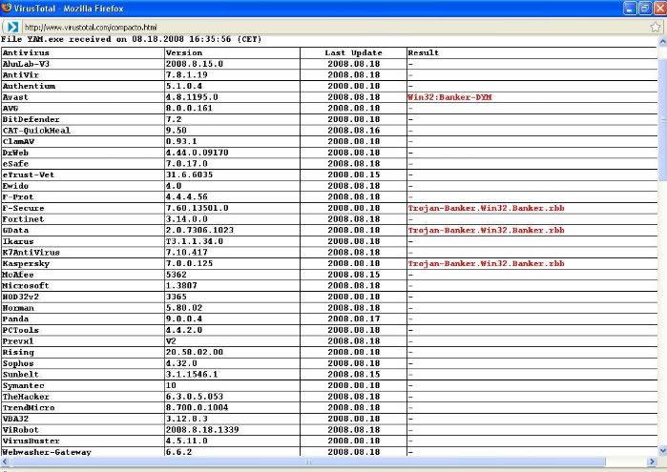Click the AhnLab-V3 antivirus name

(x=26, y=64)
